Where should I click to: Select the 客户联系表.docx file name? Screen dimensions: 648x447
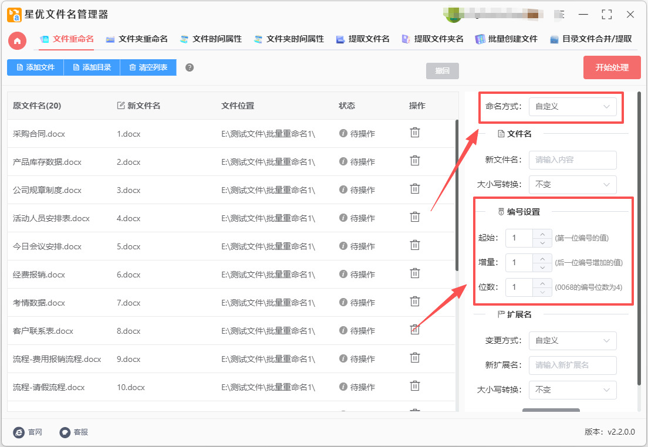point(43,331)
